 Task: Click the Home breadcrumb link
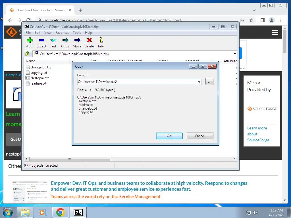[10, 75]
